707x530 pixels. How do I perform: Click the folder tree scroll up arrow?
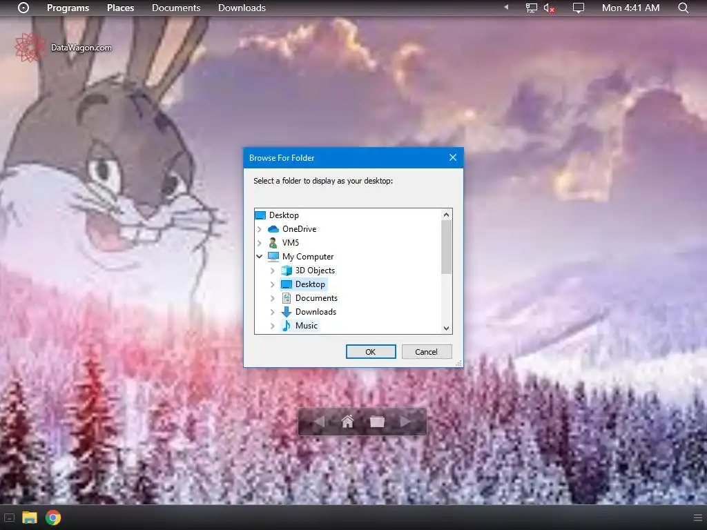(447, 215)
